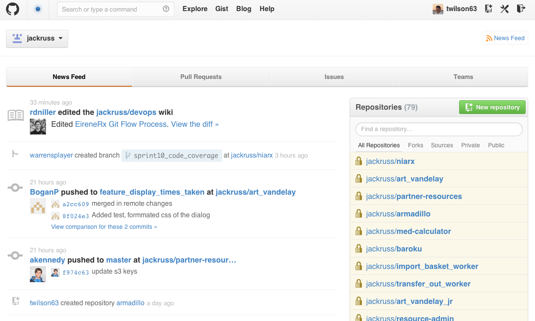Open account settings tools icon
This screenshot has width=535, height=321.
coord(505,9)
